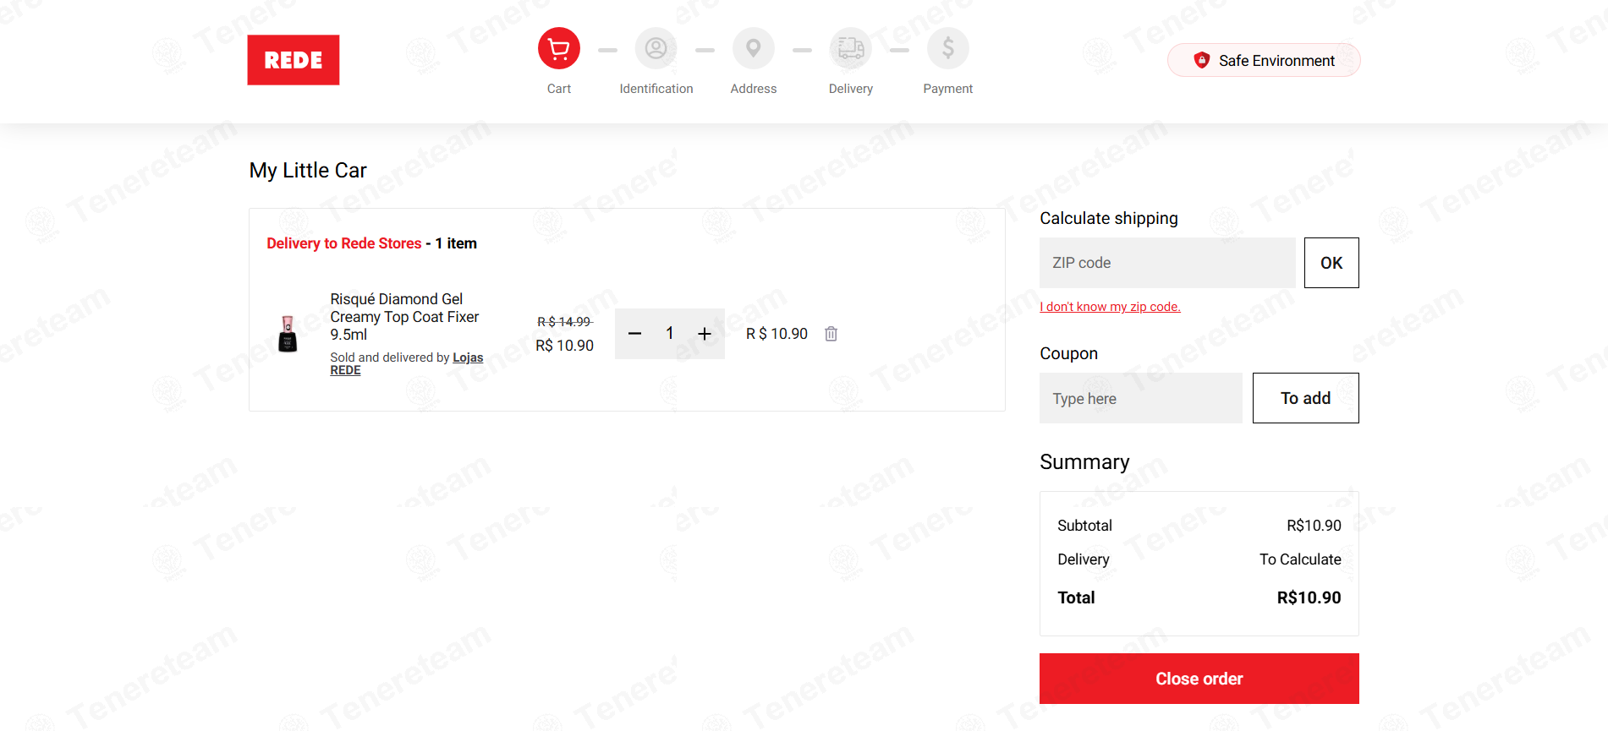Click the REDE logo
This screenshot has height=731, width=1608.
(x=294, y=60)
